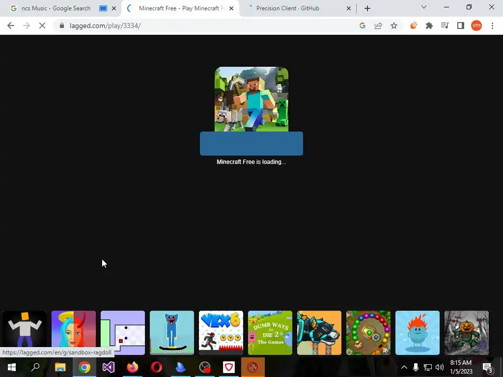Click the Google icon in address bar

[363, 26]
